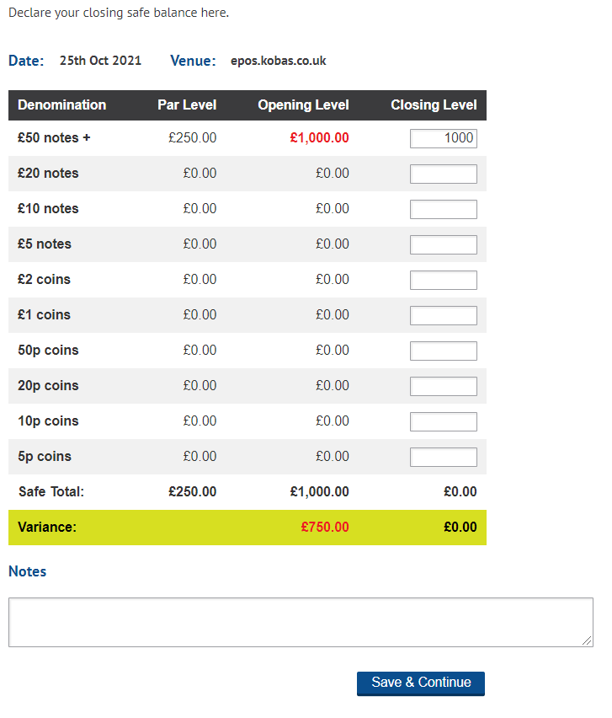
Task: Select the 10p coins closing level input
Action: [443, 421]
